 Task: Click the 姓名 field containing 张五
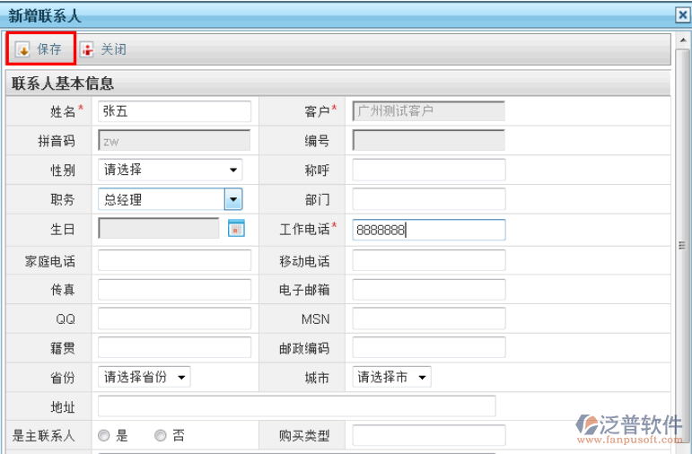click(x=174, y=111)
